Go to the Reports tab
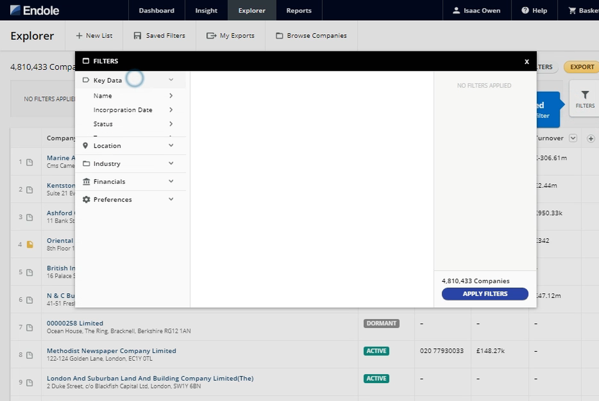The width and height of the screenshot is (599, 401). point(299,10)
